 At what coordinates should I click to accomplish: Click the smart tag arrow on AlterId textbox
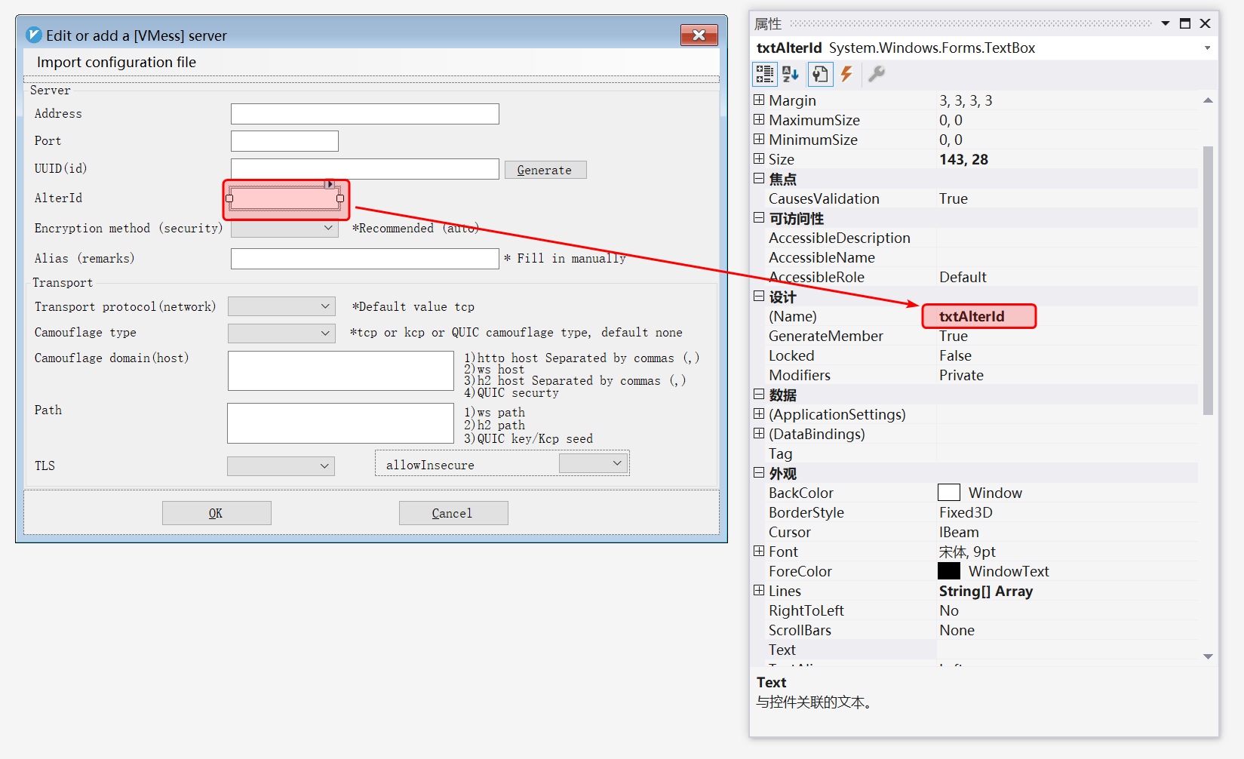[329, 184]
